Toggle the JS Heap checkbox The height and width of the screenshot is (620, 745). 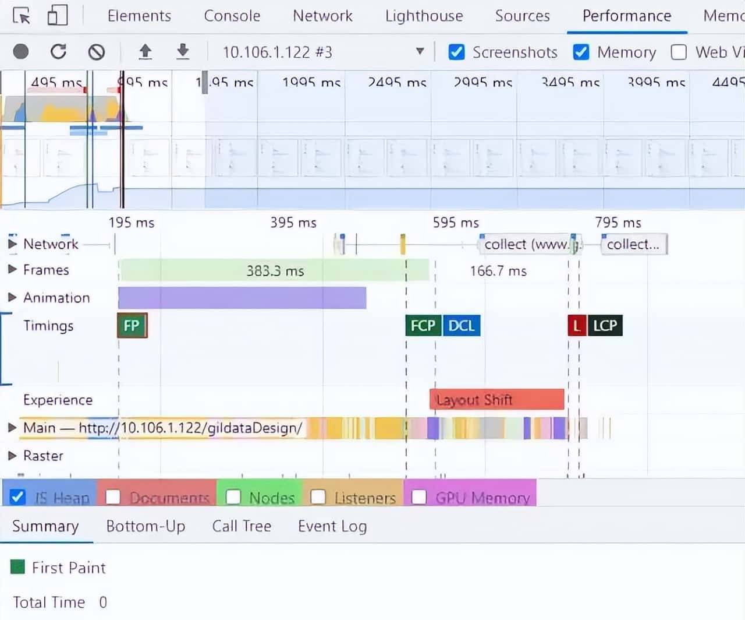tap(18, 497)
